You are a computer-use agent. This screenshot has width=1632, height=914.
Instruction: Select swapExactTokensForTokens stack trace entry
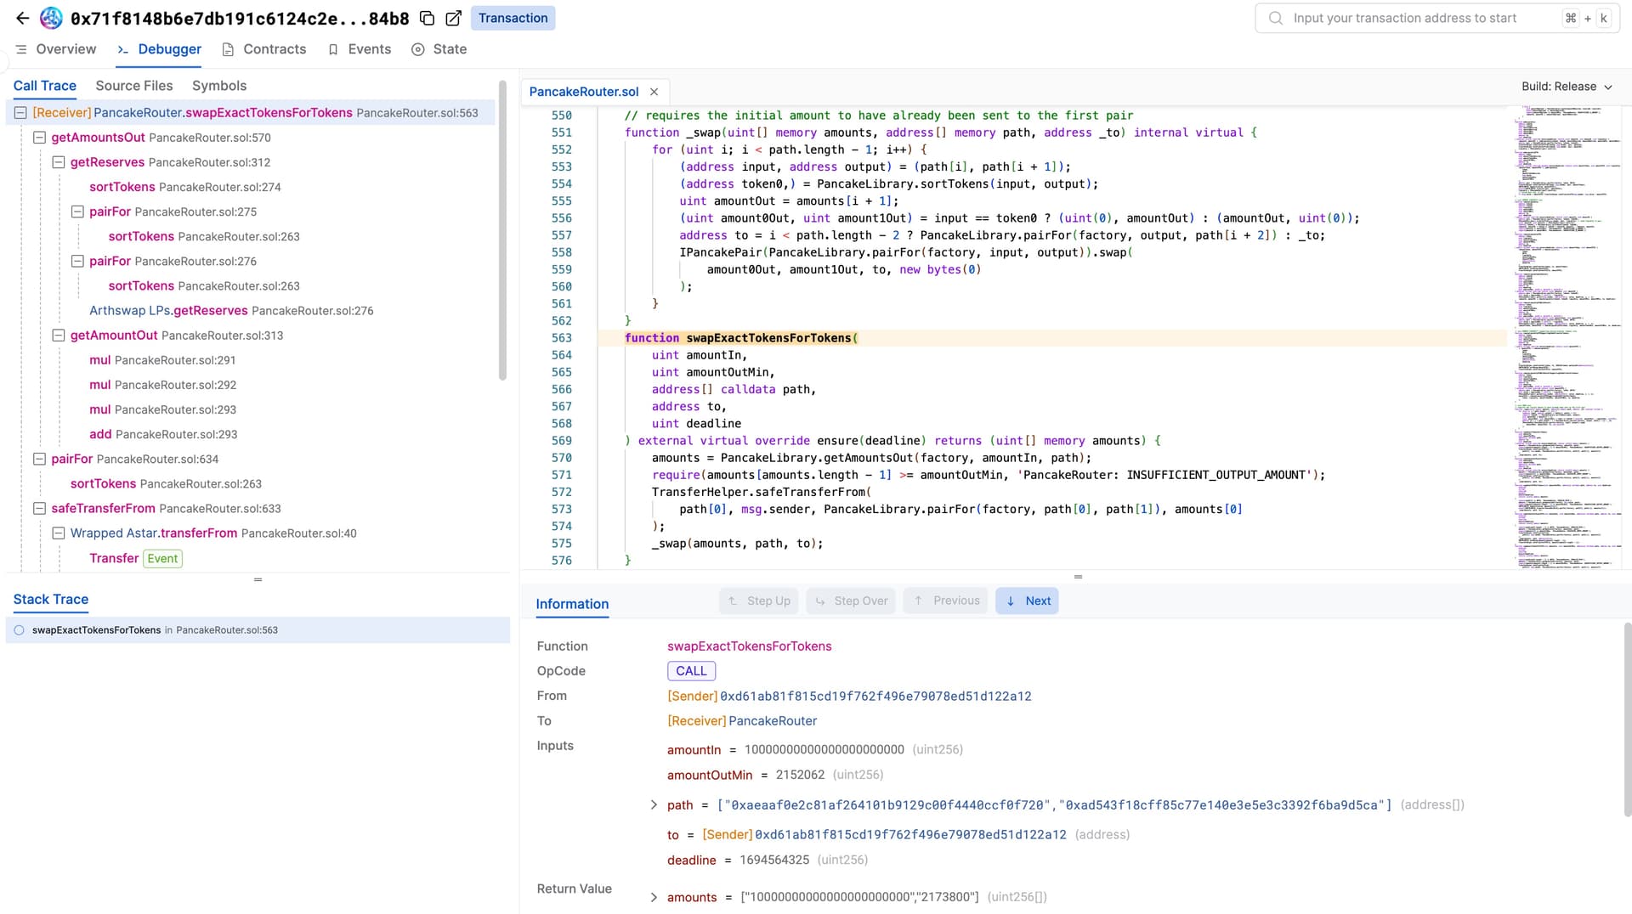(x=258, y=630)
